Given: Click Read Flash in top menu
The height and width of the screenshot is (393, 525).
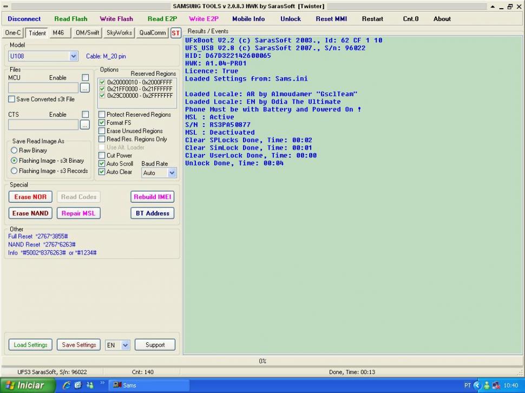Looking at the screenshot, I should tap(71, 19).
